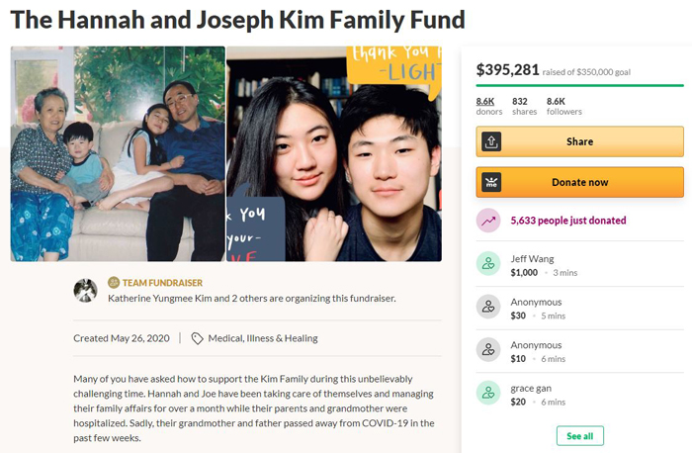Viewport: 692px width, 453px height.
Task: Open the Medical, Illness & Healing category
Action: [263, 338]
